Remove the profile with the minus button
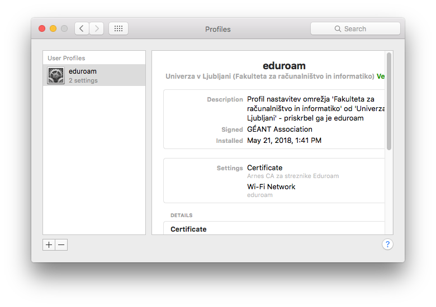 click(x=61, y=245)
